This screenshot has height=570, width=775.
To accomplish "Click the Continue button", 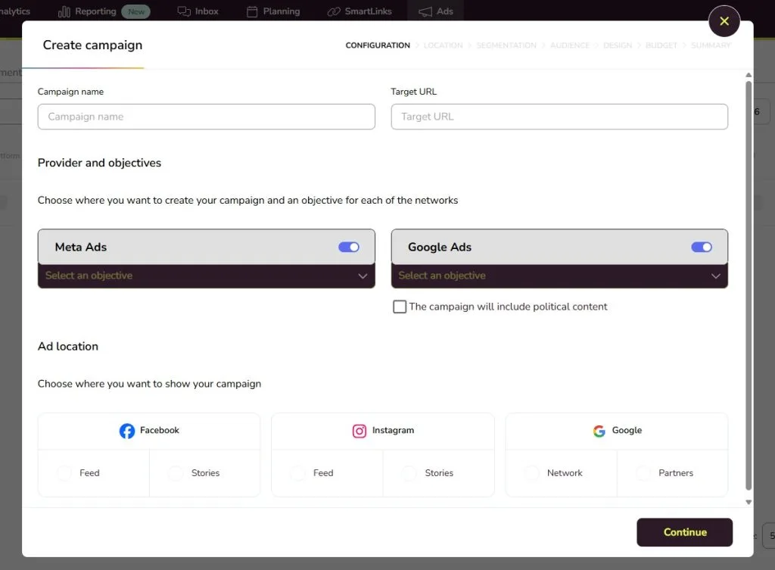I will click(684, 532).
